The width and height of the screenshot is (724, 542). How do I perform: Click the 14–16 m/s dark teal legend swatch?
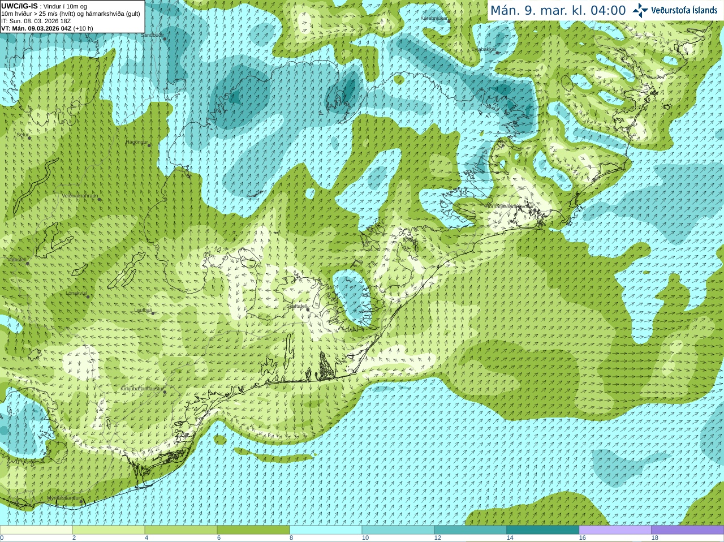543,530
